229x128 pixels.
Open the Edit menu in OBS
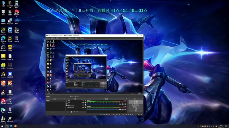(x=53, y=38)
